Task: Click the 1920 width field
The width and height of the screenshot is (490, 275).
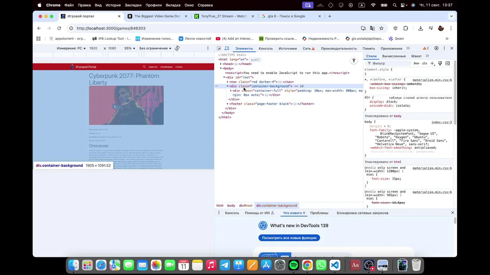Action: pyautogui.click(x=93, y=49)
